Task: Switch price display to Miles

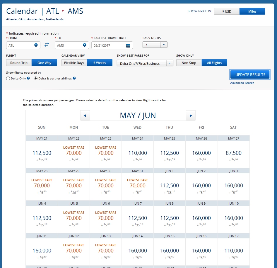Action: [252, 11]
